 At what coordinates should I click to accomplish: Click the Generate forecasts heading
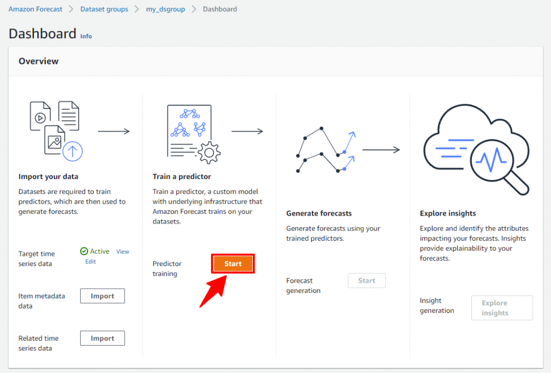319,213
